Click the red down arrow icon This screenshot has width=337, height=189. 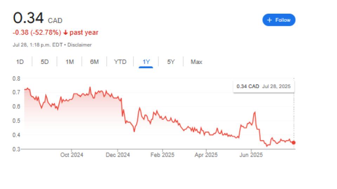pos(65,33)
